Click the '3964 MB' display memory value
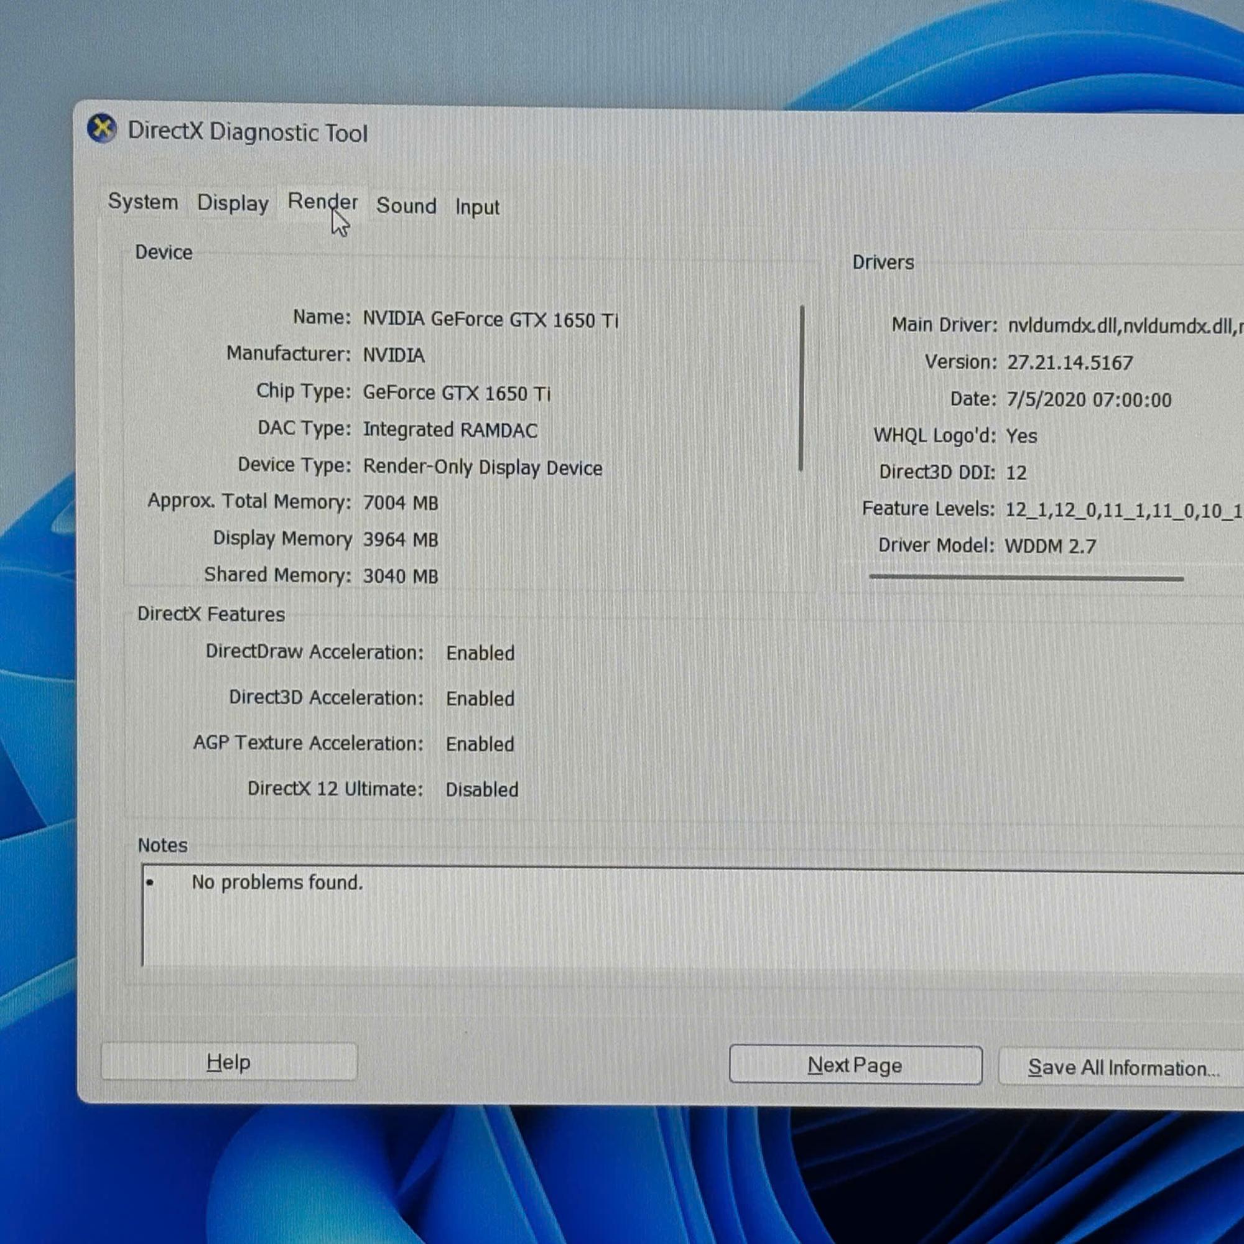This screenshot has height=1244, width=1244. click(x=401, y=539)
